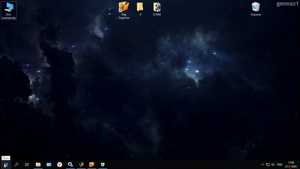Open the gears settings app on taskbar
The width and height of the screenshot is (300, 169).
pos(70,165)
